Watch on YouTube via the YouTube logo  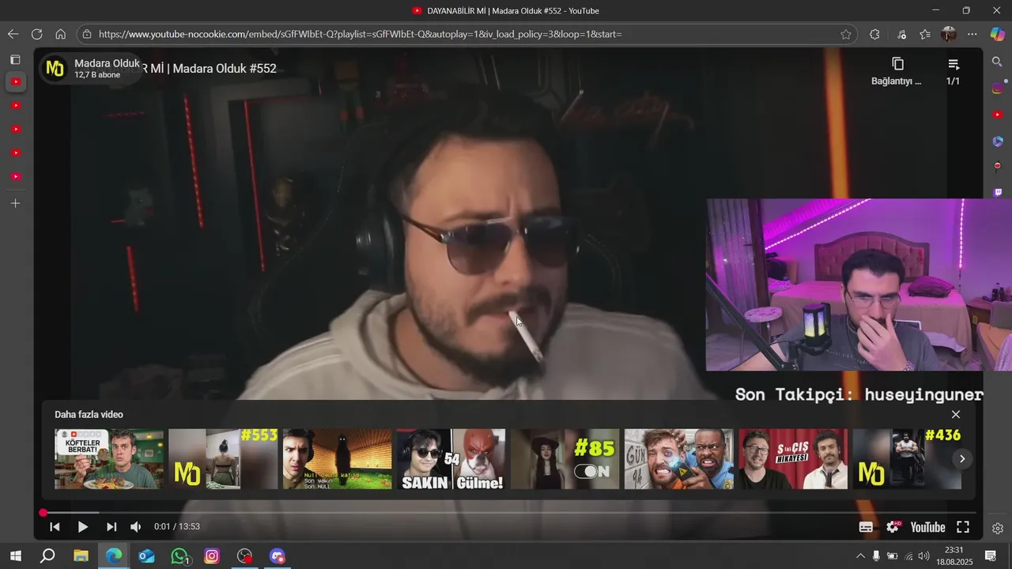click(927, 527)
